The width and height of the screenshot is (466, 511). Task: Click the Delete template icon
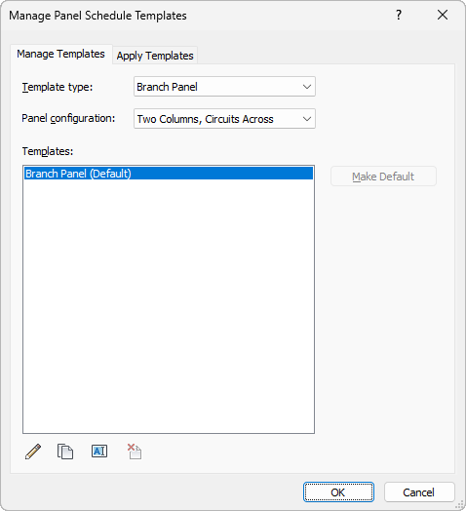click(135, 452)
